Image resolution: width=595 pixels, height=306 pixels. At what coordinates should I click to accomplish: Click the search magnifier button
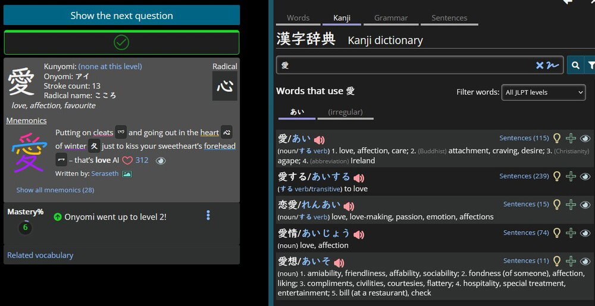tap(575, 65)
